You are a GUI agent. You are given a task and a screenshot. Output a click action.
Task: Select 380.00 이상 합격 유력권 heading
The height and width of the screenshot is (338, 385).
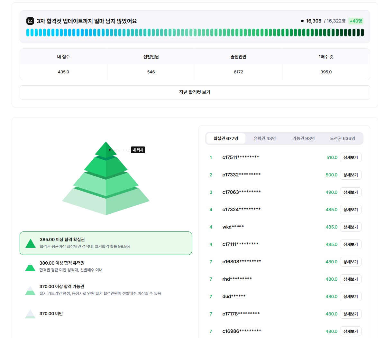click(62, 263)
